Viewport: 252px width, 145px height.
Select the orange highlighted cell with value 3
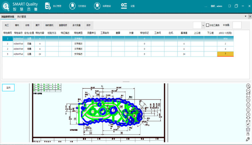tap(225, 54)
